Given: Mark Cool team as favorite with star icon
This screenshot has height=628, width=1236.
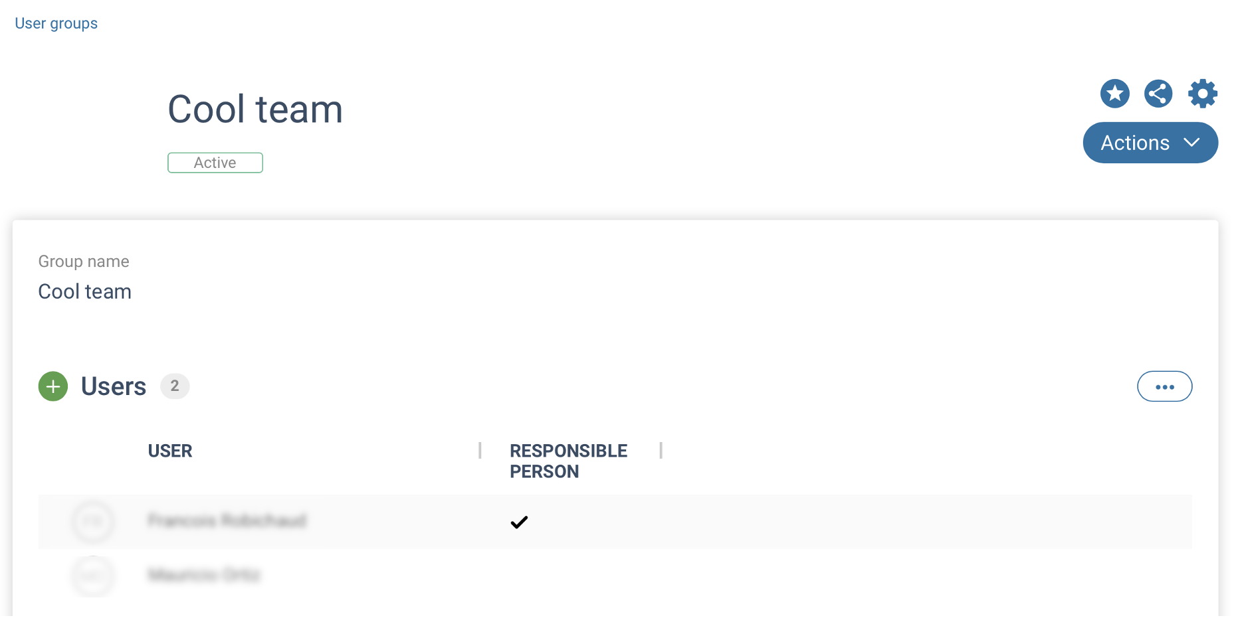Looking at the screenshot, I should 1114,94.
